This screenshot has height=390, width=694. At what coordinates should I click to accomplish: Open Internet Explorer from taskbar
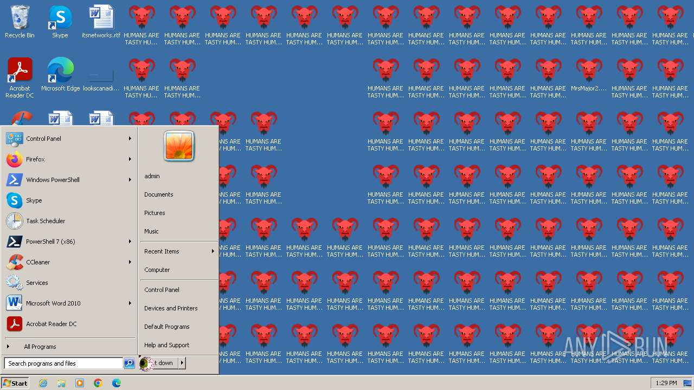tap(43, 383)
